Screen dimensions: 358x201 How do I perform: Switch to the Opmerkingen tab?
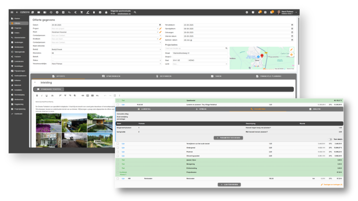tap(111, 76)
